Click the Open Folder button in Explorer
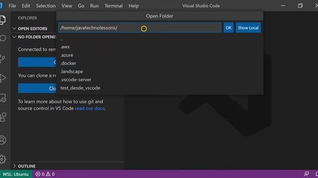The image size is (318, 178). point(37,62)
